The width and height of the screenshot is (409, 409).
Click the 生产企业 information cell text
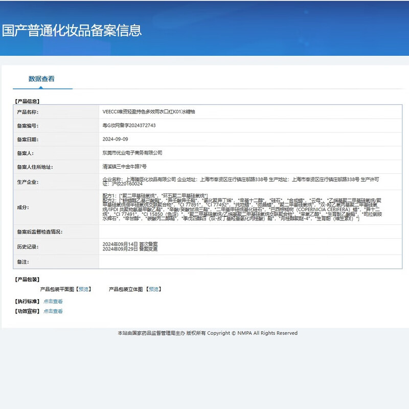click(x=240, y=182)
